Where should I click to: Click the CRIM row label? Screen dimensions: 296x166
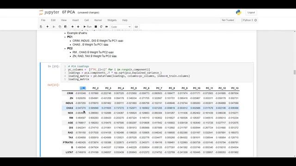coord(70,93)
